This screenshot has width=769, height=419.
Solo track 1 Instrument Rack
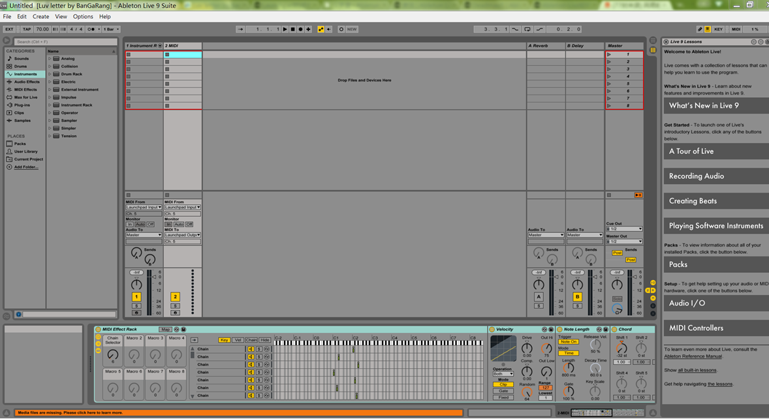tap(136, 306)
